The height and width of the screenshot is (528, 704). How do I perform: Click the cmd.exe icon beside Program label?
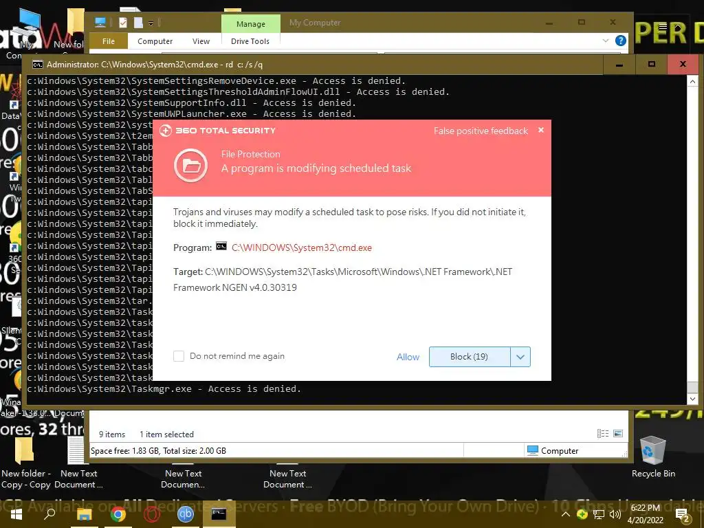(x=221, y=246)
